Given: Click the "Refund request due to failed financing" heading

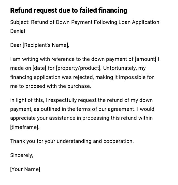Looking at the screenshot, I should click(x=69, y=10).
